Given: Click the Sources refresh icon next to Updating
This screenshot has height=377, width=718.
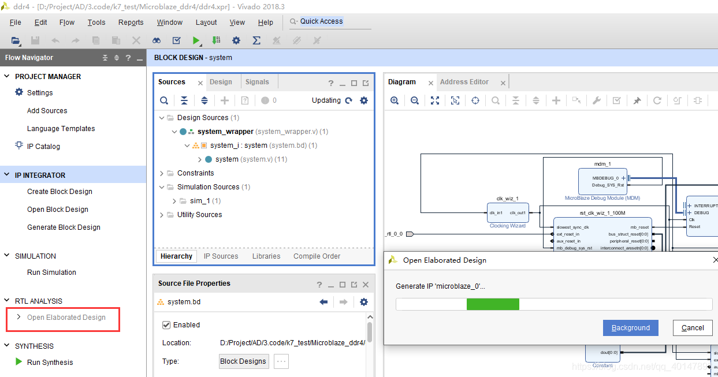Looking at the screenshot, I should click(x=348, y=100).
